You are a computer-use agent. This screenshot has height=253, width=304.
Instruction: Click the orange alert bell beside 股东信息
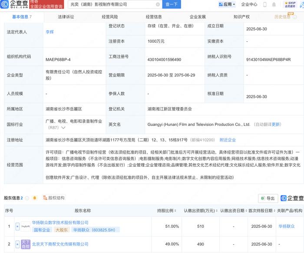click(35, 198)
